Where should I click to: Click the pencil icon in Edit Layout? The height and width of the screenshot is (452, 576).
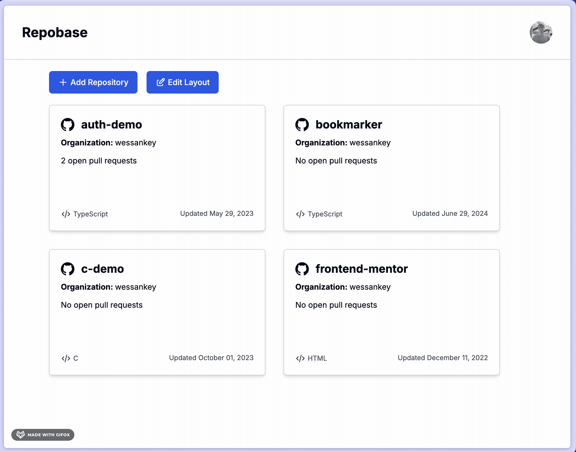pyautogui.click(x=160, y=82)
